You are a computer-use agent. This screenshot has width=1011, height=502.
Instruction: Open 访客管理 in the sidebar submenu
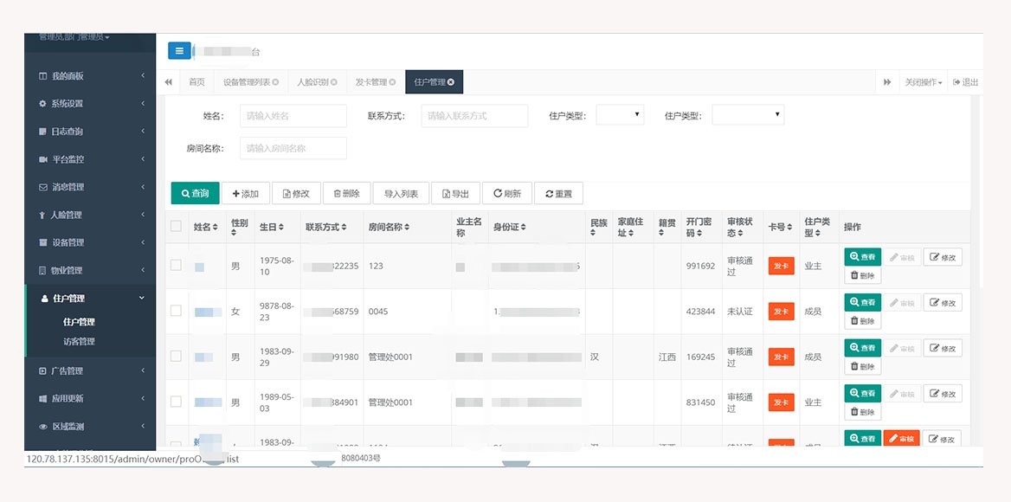point(80,342)
